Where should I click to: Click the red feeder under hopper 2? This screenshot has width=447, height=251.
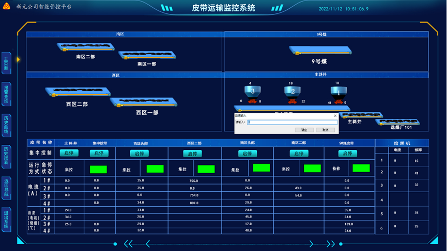click(x=292, y=101)
